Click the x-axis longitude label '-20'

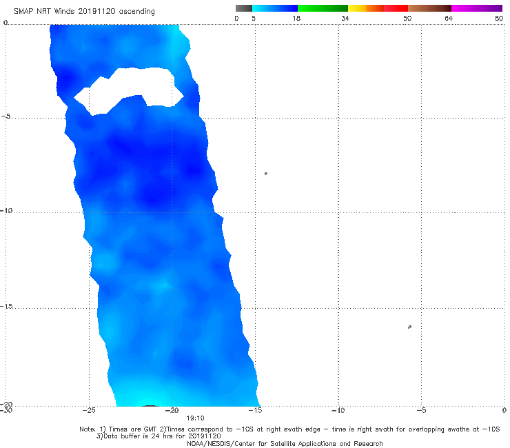click(172, 410)
